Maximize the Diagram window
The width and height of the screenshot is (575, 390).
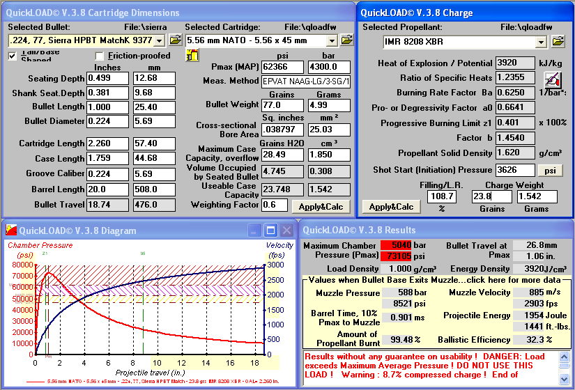[x=270, y=231]
